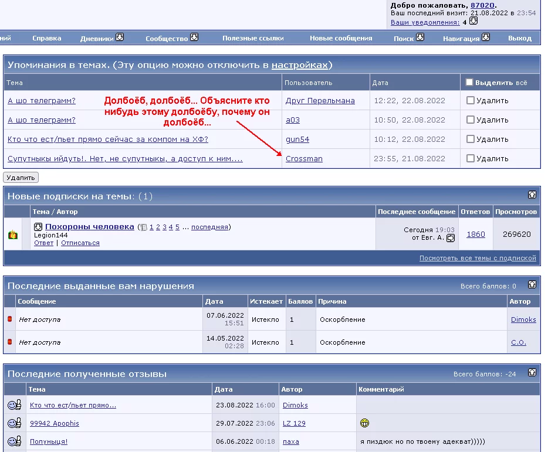
Task: Open the Посмотреть все темы с подпиской link
Action: (x=478, y=258)
